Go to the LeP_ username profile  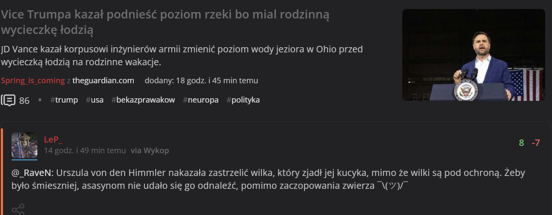tap(53, 139)
